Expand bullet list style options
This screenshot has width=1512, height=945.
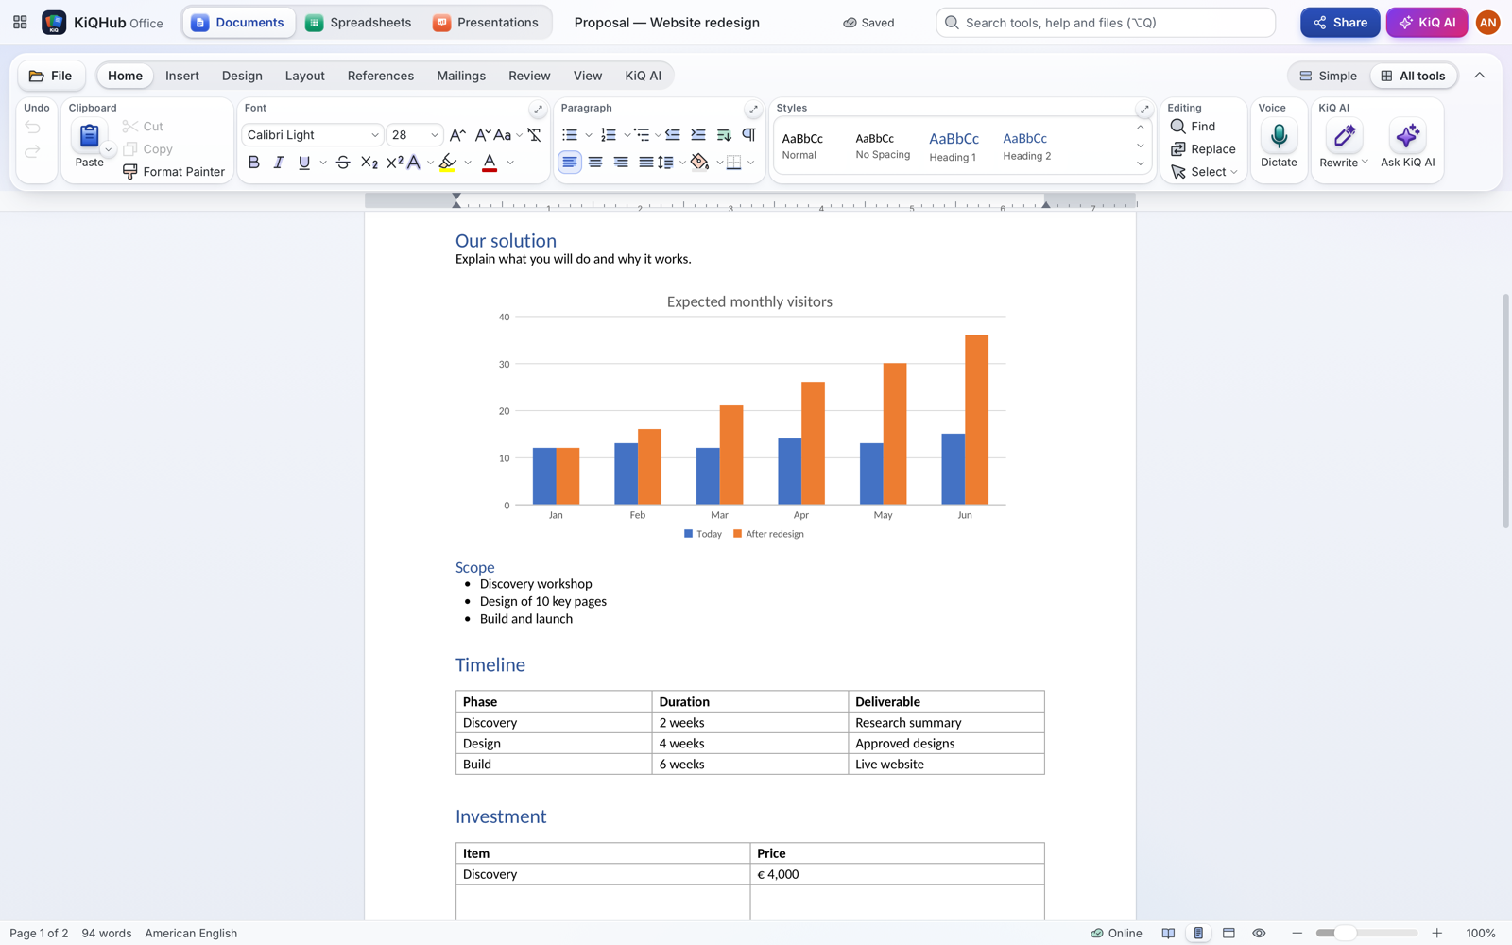pos(588,135)
